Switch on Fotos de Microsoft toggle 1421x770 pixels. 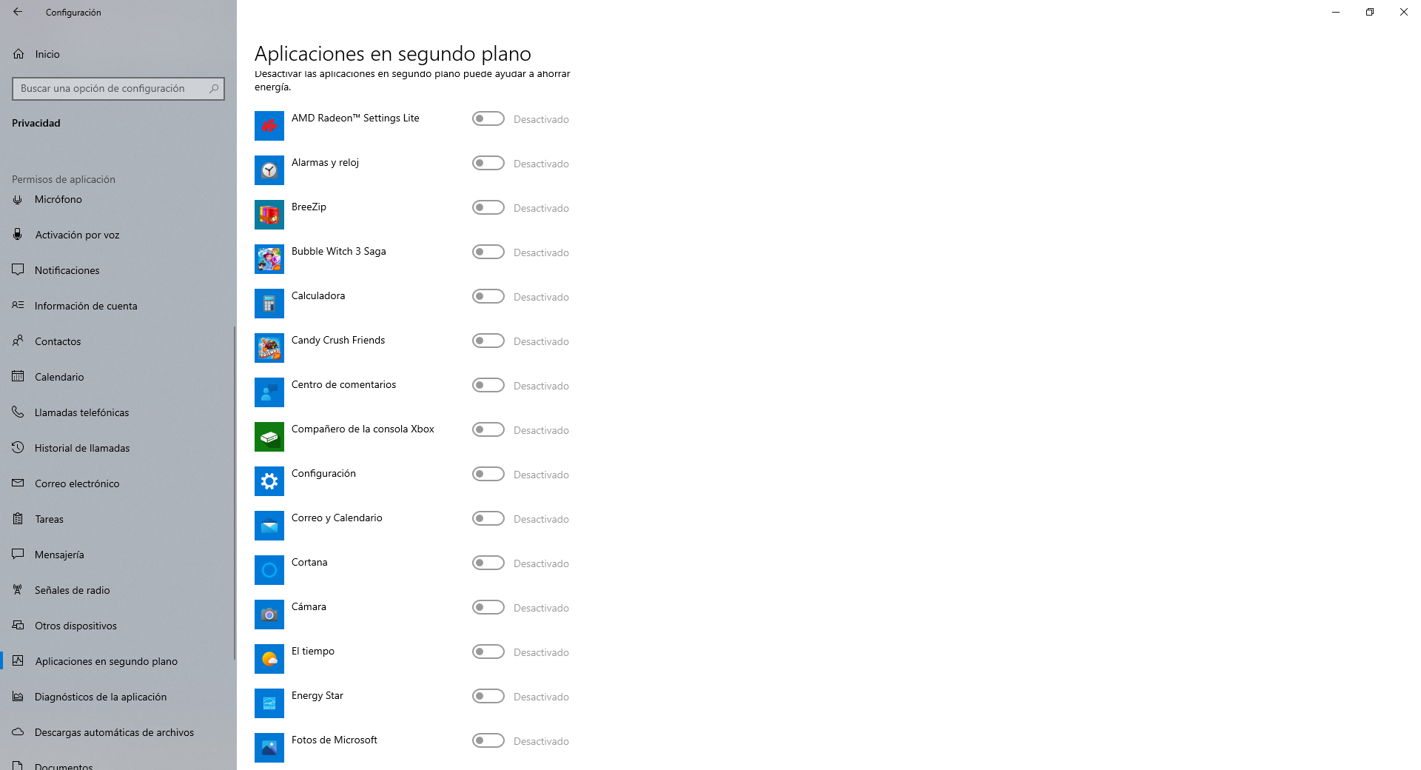[x=488, y=741]
